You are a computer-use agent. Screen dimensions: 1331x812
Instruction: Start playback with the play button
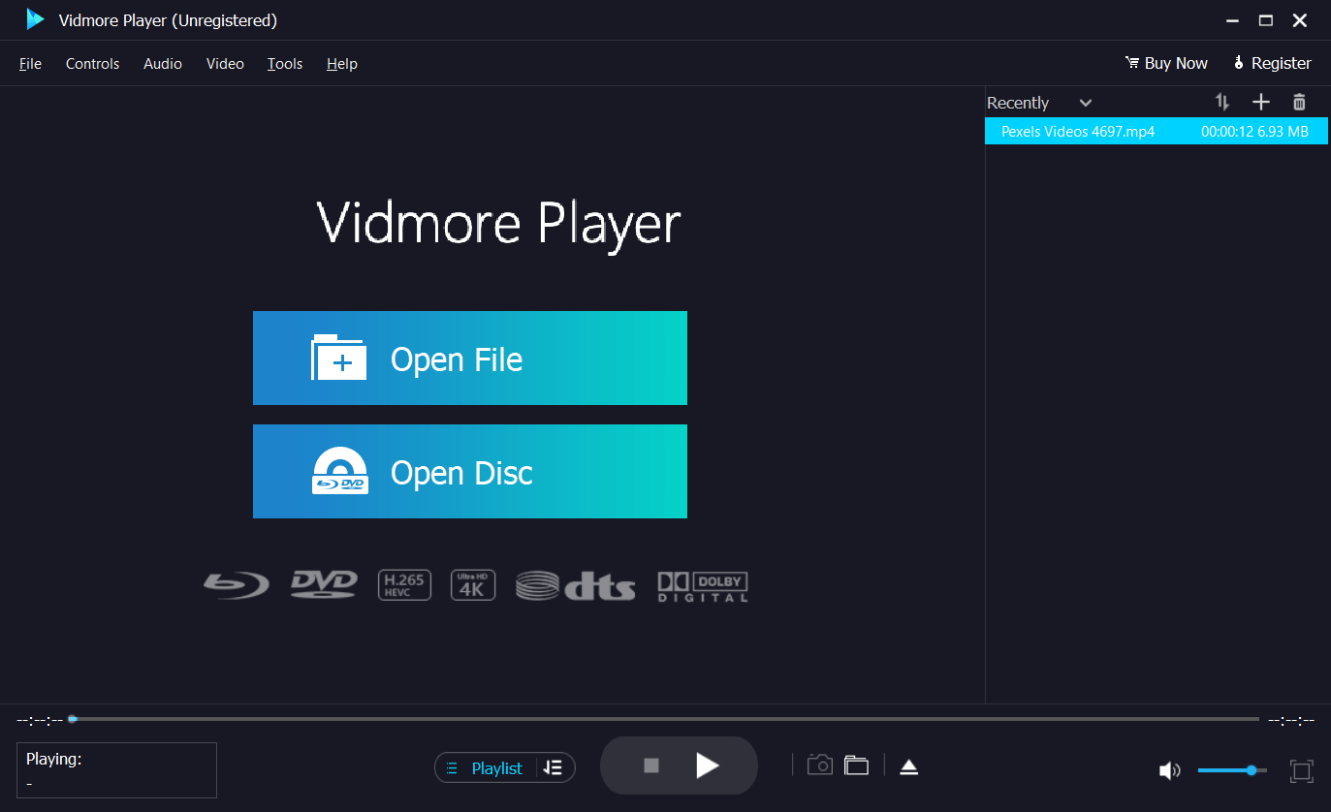[x=708, y=766]
